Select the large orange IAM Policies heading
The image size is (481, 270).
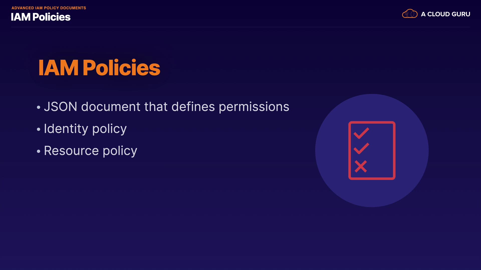pyautogui.click(x=99, y=68)
